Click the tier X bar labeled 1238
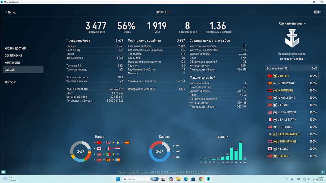326x183 pixels. click(240, 152)
